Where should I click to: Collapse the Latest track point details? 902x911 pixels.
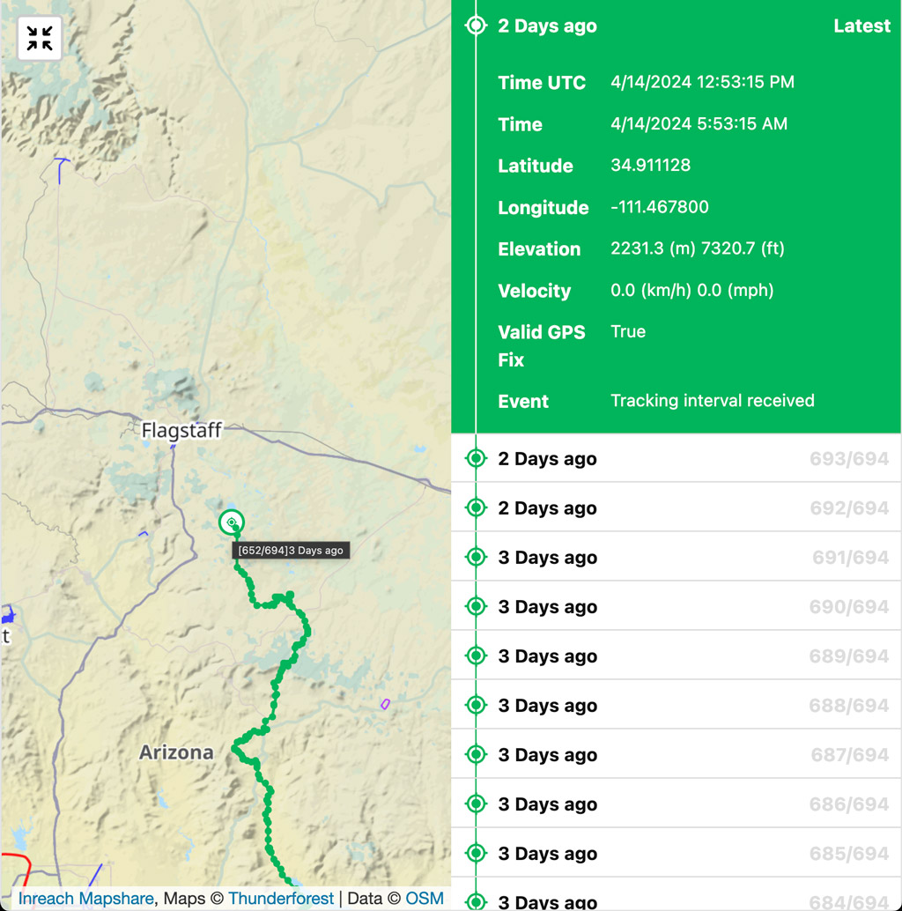pos(676,26)
